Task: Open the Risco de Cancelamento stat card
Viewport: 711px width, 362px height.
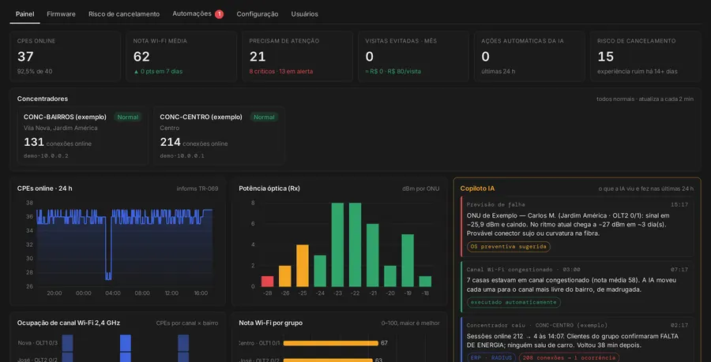Action: click(x=645, y=56)
